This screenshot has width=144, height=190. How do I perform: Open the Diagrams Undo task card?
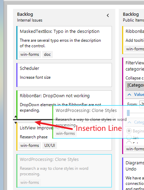[x=133, y=174]
